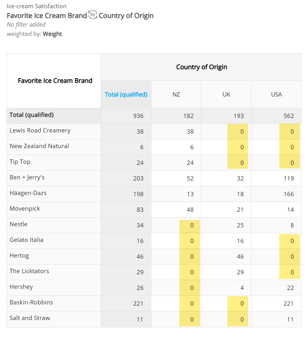The height and width of the screenshot is (338, 307).
Task: Select the Lewis Road Creamery row label
Action: tap(40, 131)
